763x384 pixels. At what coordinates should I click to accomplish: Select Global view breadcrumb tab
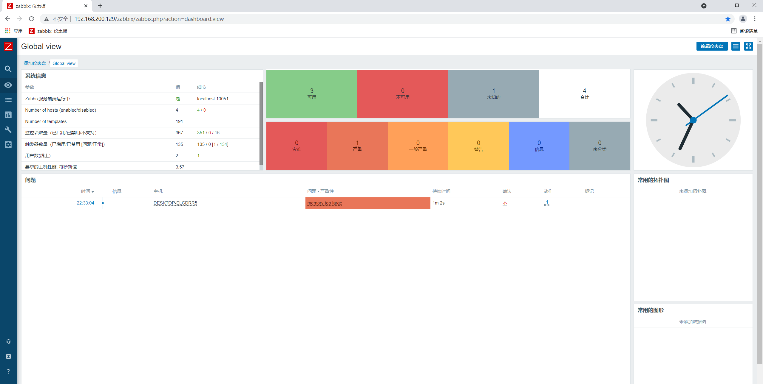click(x=64, y=63)
